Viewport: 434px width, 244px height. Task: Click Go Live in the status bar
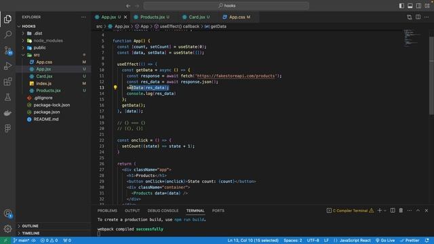(x=385, y=241)
